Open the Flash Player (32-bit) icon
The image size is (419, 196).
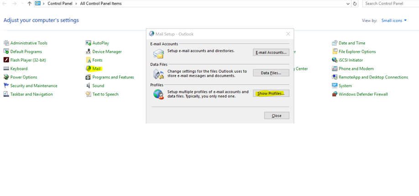click(x=6, y=60)
